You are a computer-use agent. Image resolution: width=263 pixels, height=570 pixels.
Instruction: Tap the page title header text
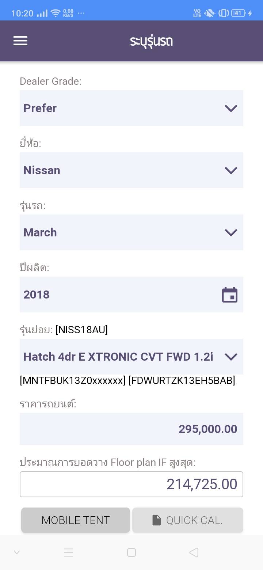(151, 41)
